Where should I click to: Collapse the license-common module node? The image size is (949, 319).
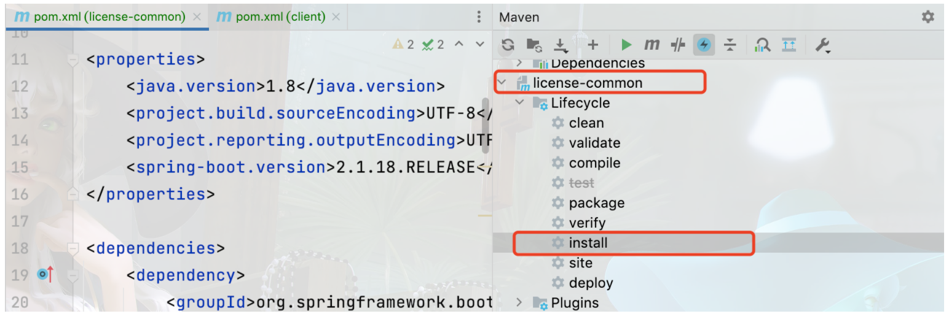point(502,83)
